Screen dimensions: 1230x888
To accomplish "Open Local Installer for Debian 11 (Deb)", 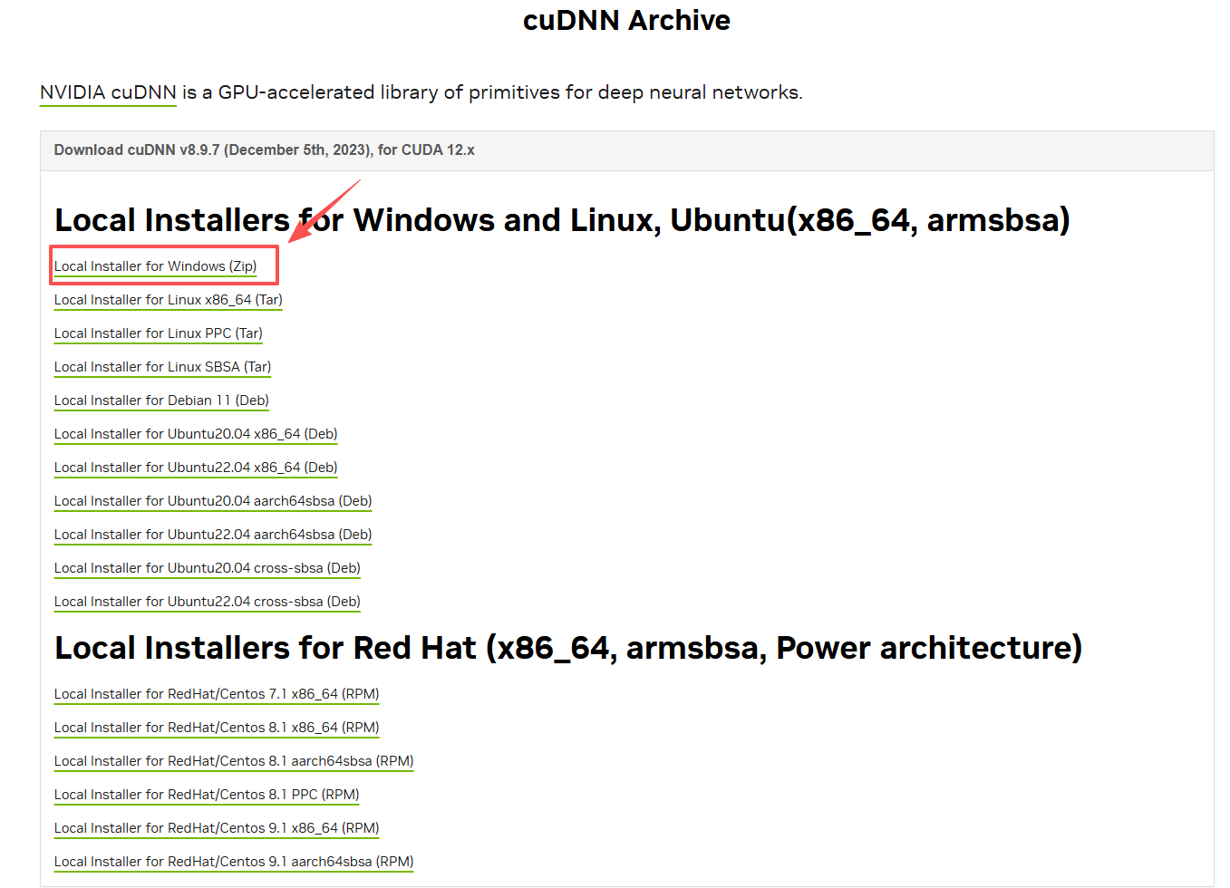I will [x=161, y=401].
